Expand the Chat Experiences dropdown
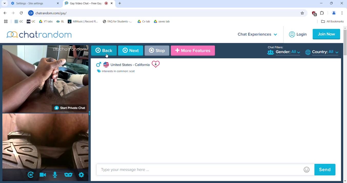This screenshot has width=347, height=183. [x=257, y=34]
